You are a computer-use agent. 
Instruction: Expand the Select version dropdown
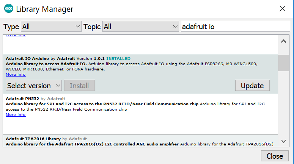(x=34, y=86)
